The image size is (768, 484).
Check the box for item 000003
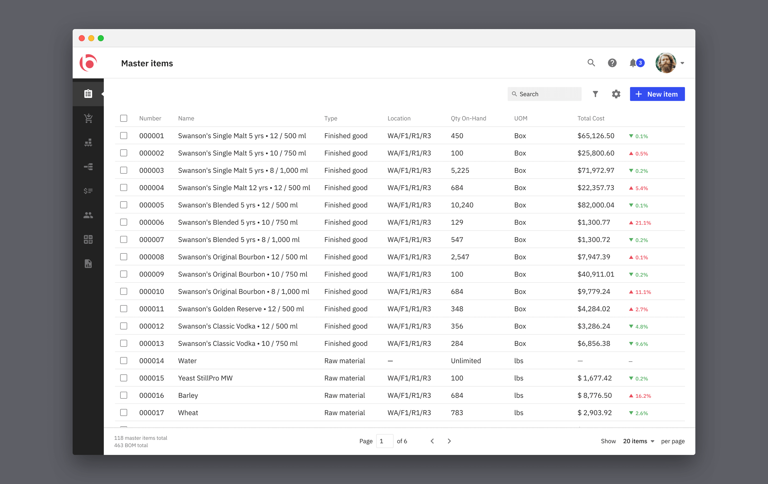point(124,170)
